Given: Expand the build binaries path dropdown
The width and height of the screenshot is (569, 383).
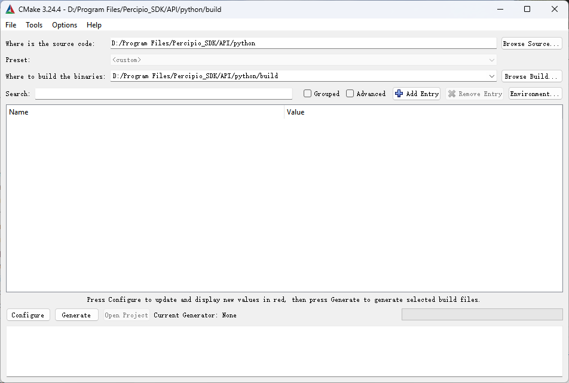Looking at the screenshot, I should pyautogui.click(x=492, y=76).
